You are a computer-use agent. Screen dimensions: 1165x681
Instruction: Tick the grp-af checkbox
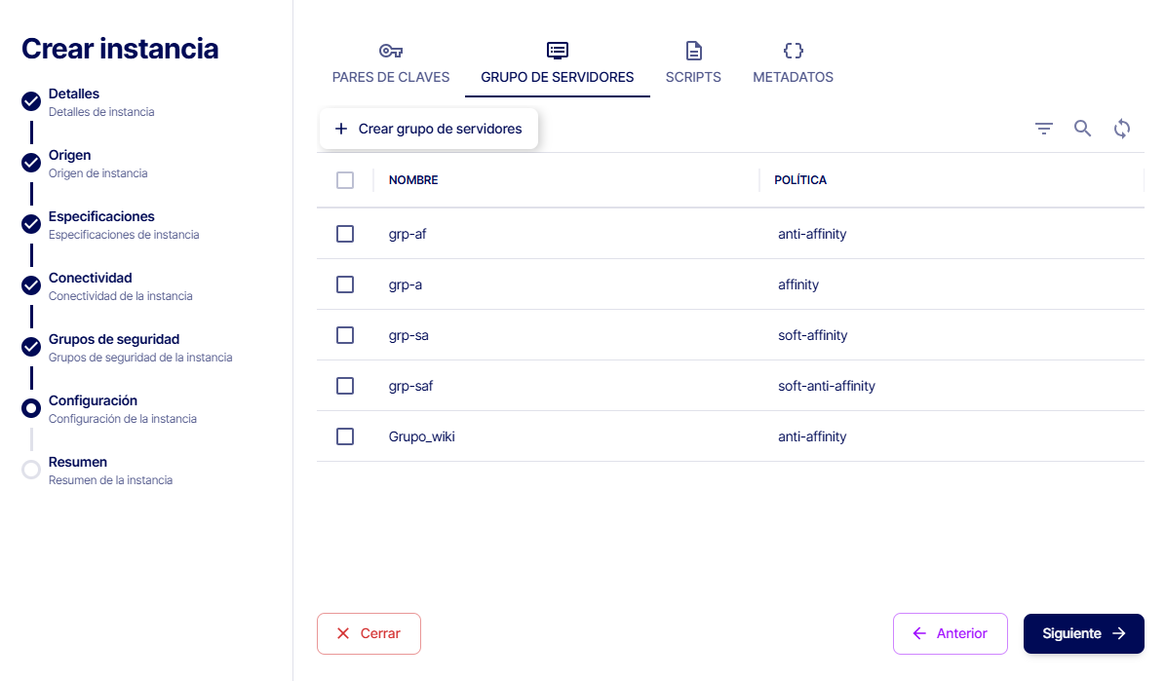tap(345, 234)
